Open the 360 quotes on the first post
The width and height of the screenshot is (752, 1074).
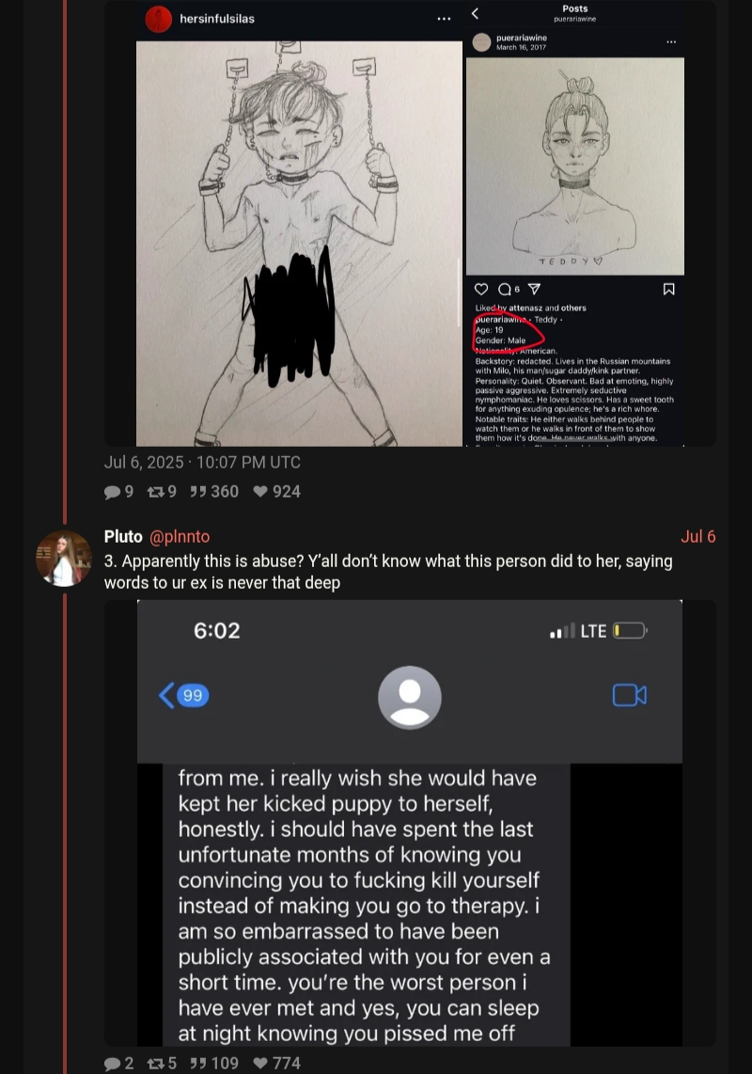[x=198, y=492]
